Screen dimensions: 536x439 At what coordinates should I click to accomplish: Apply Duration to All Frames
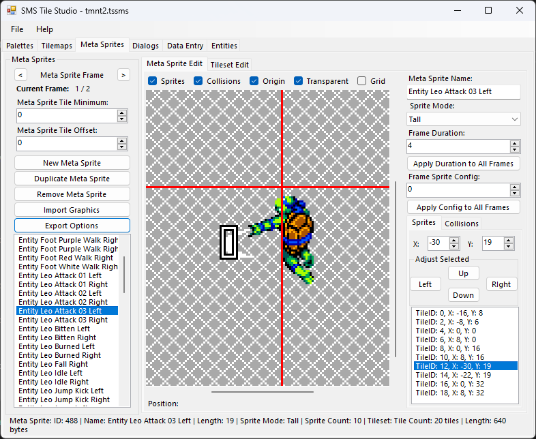click(x=464, y=164)
